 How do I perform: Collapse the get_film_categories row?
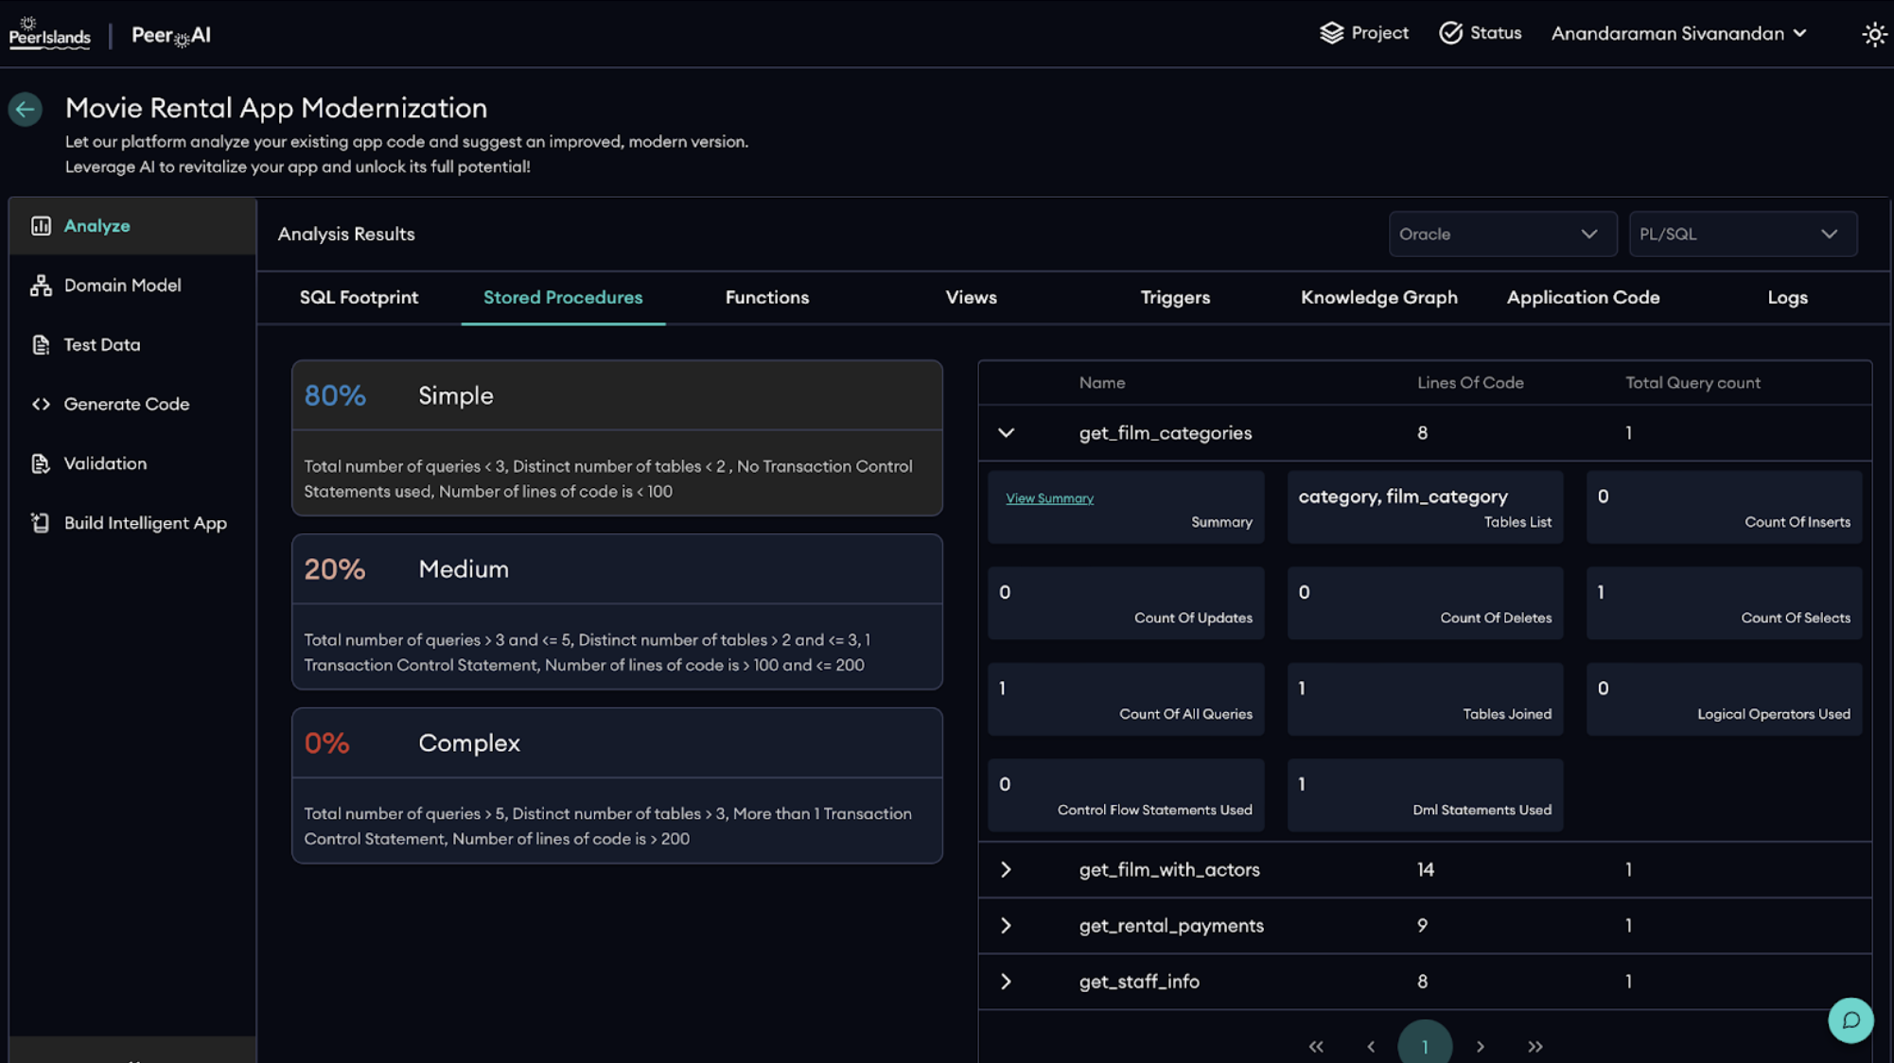point(1006,432)
